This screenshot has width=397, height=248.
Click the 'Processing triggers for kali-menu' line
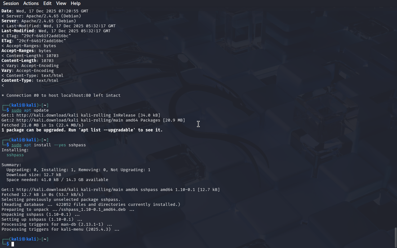60,229
